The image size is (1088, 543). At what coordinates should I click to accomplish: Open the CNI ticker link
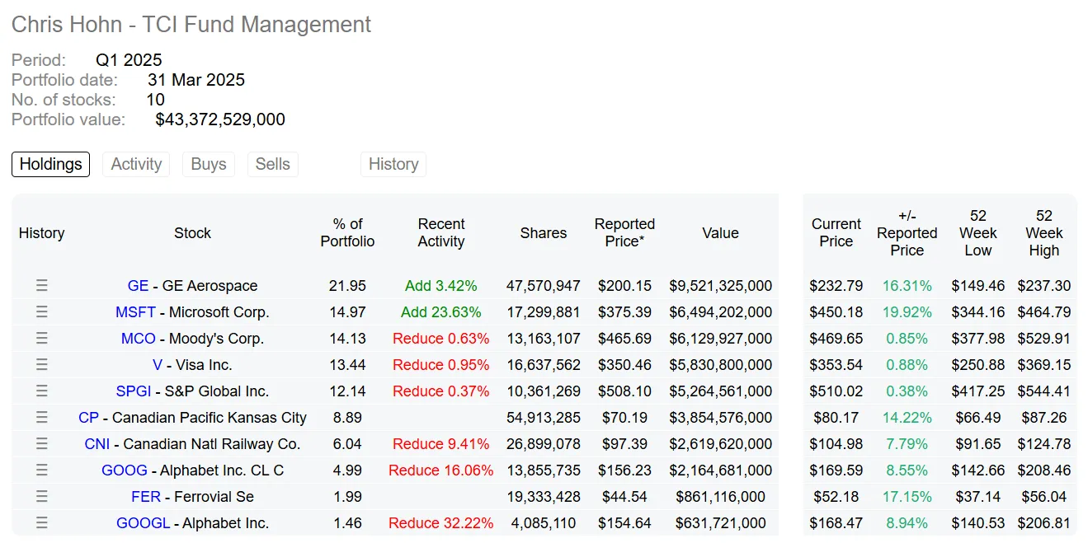[97, 444]
